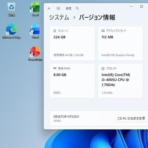
Task: Click the ストレージ card label
Action: [63, 31]
